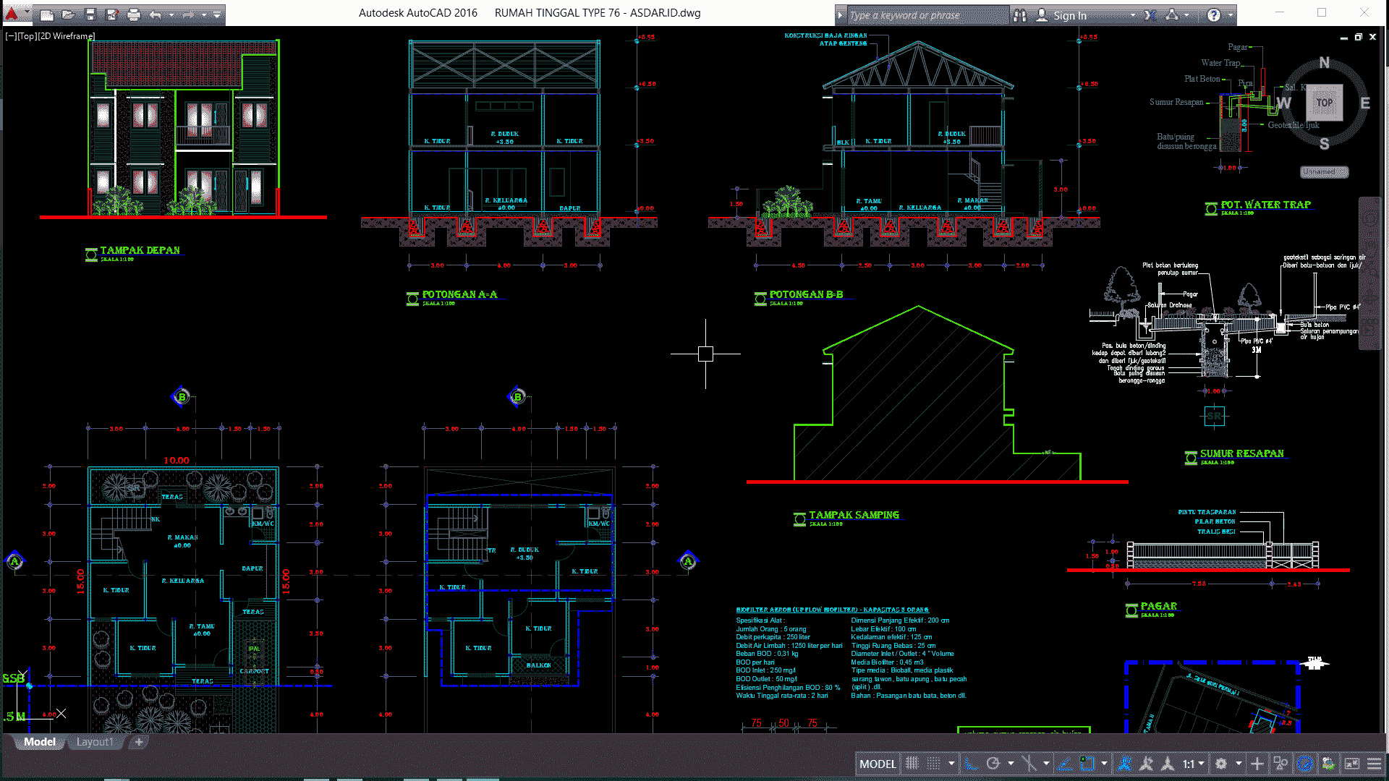Click the red AutoCAD application logo

pos(11,13)
